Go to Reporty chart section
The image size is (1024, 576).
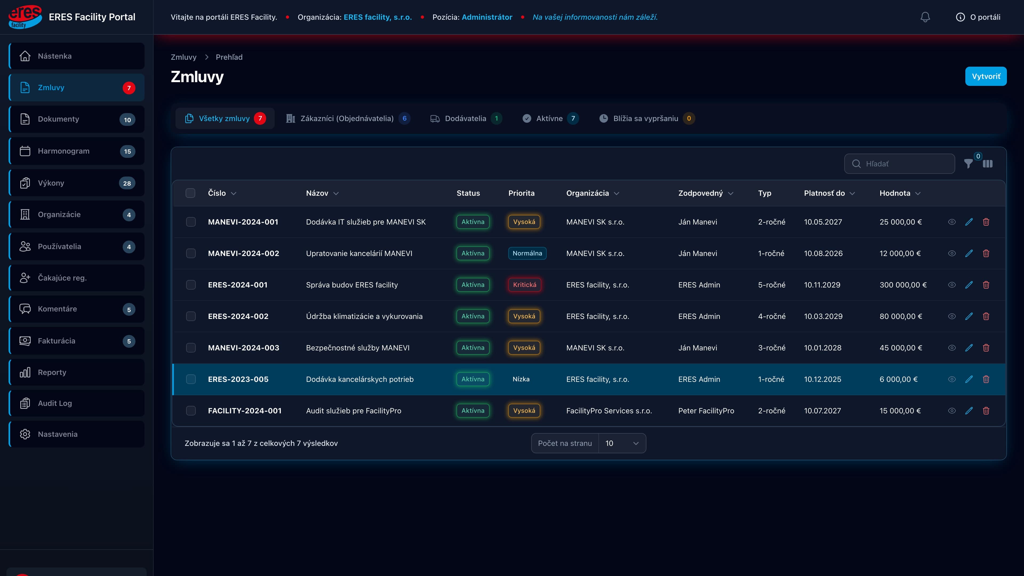77,372
